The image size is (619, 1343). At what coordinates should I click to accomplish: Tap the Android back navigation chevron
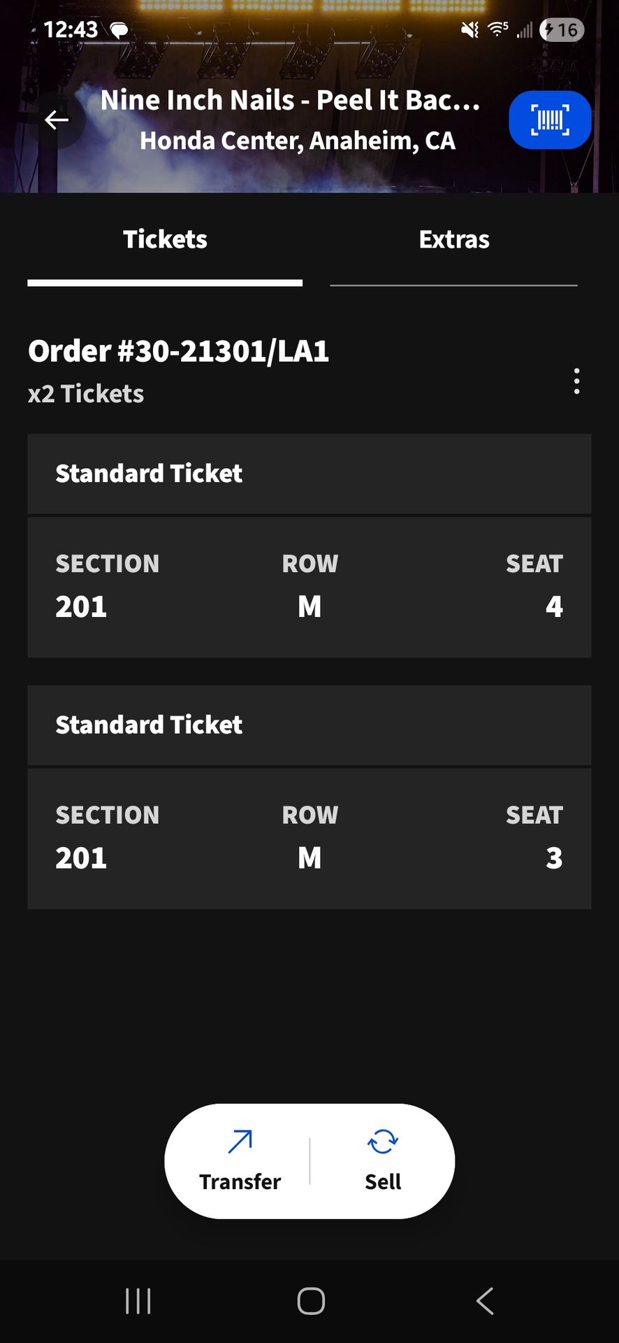click(x=484, y=1301)
